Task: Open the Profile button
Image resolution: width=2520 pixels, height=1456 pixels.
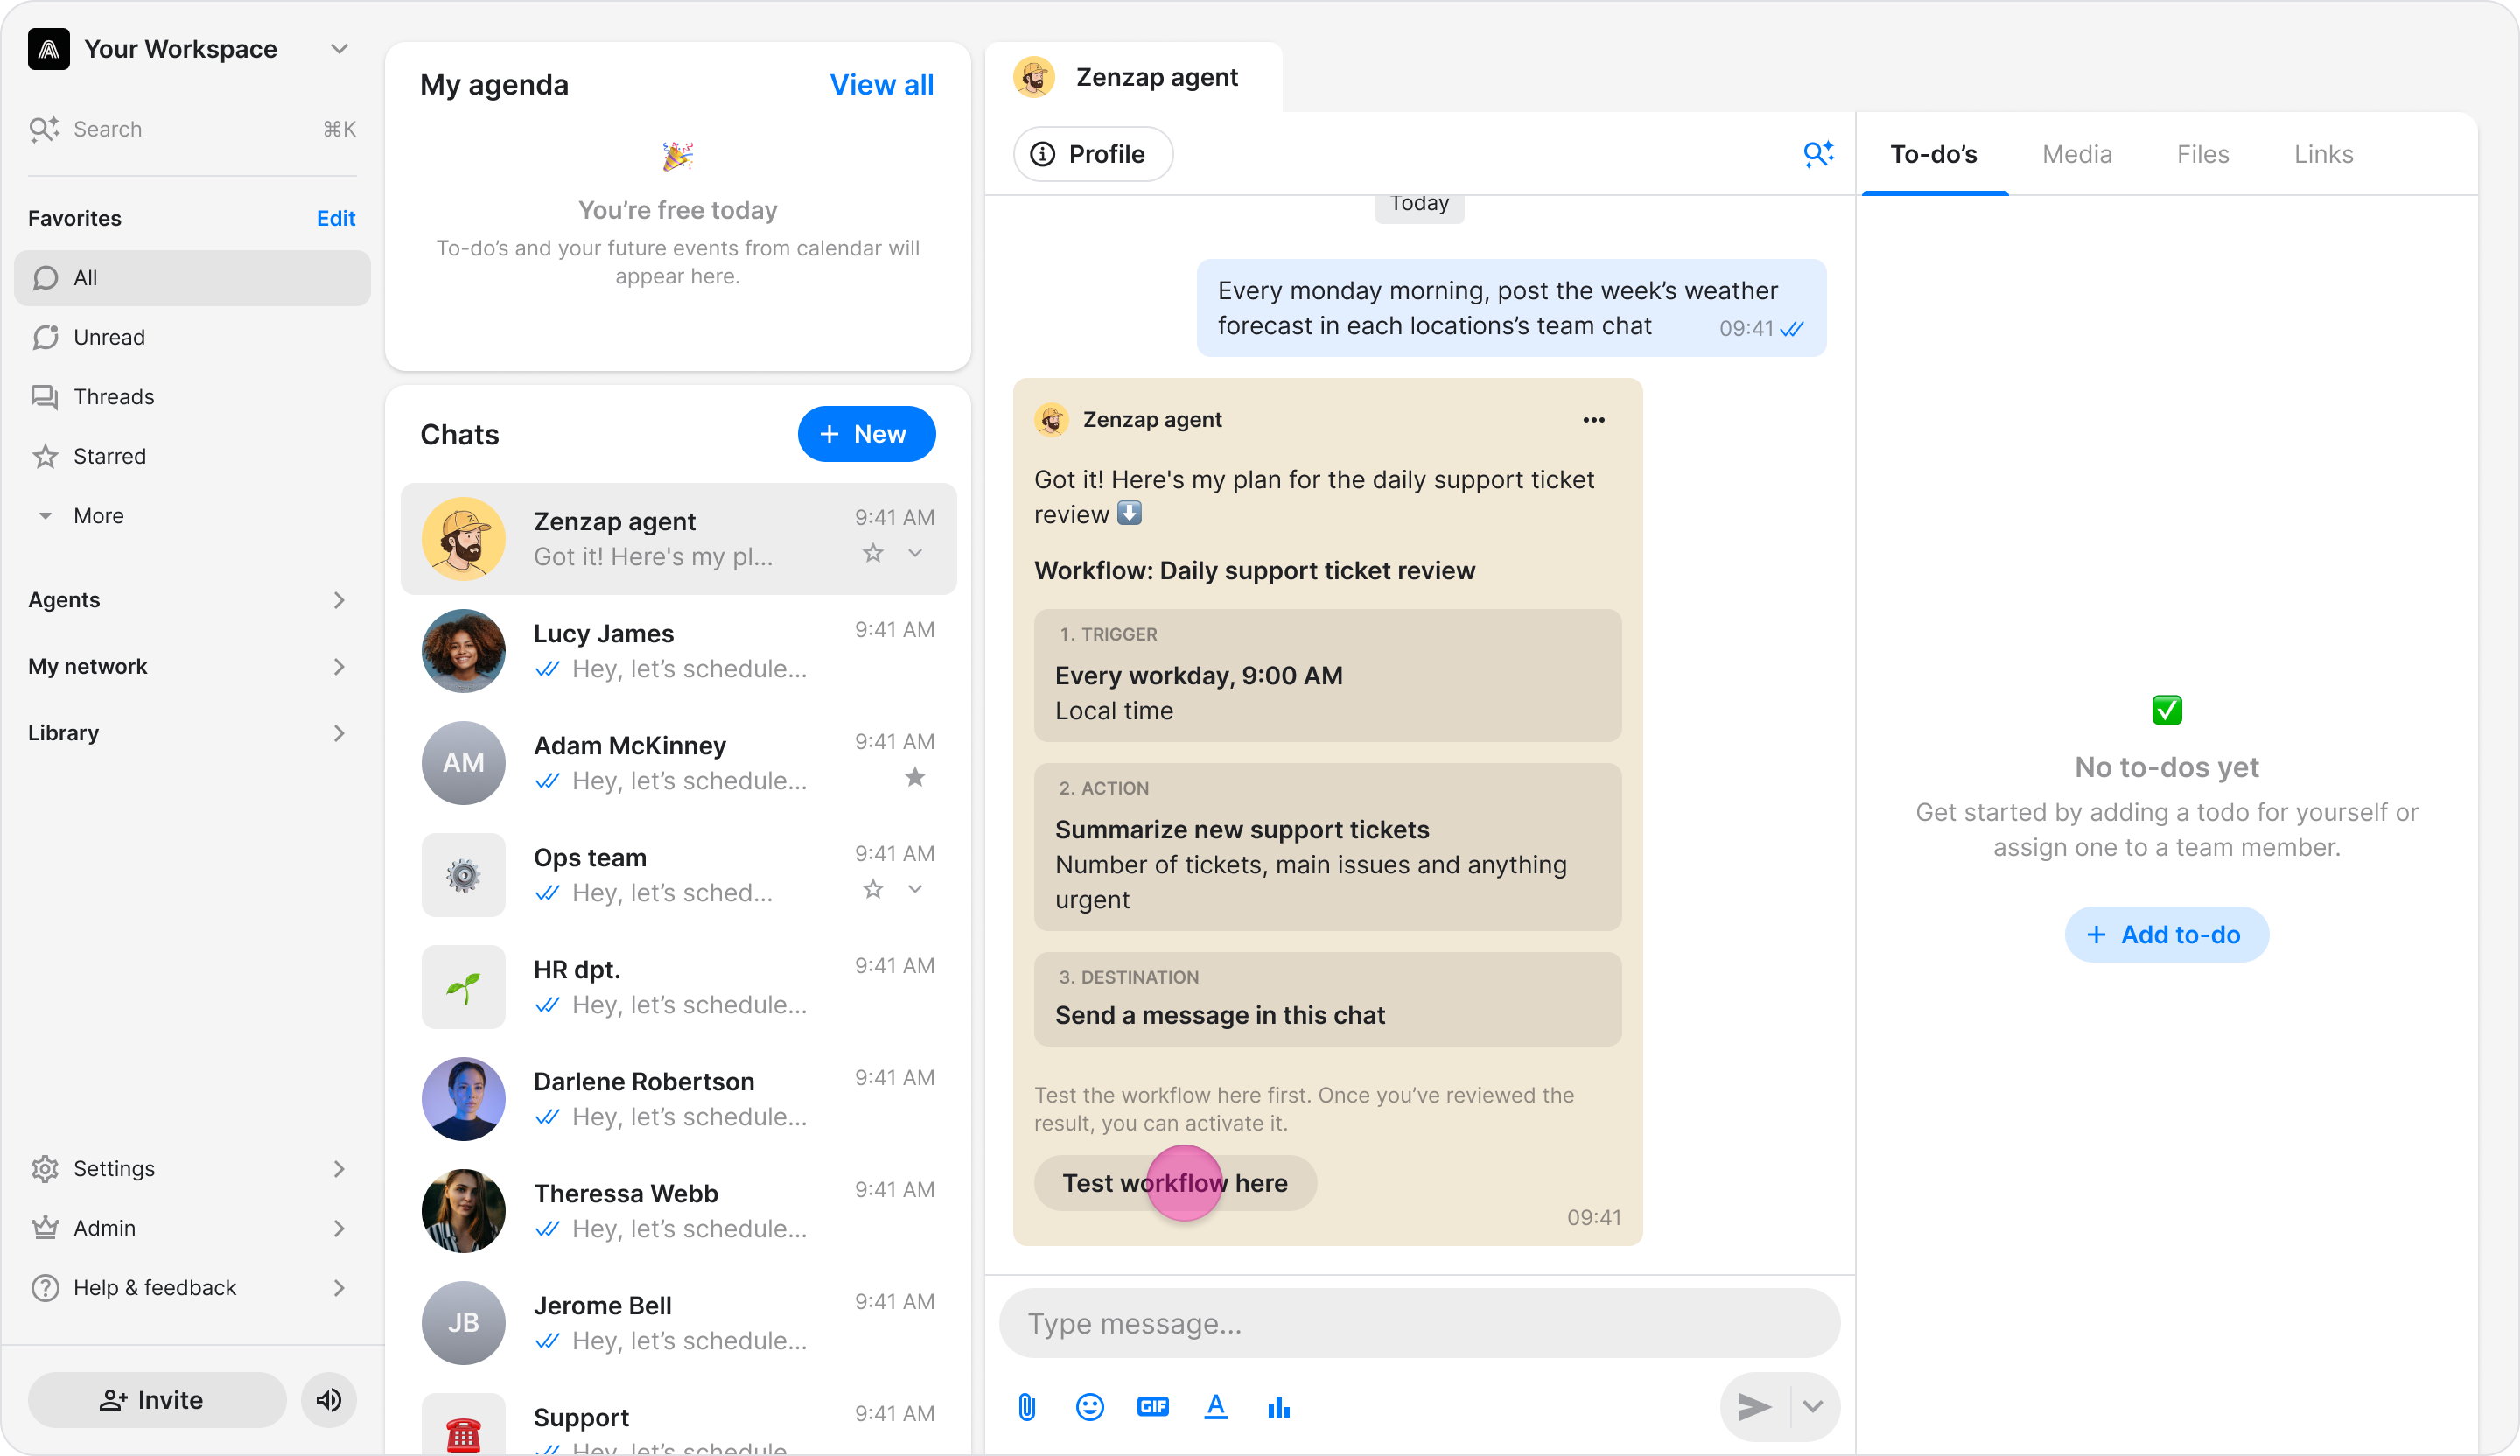Action: point(1093,154)
